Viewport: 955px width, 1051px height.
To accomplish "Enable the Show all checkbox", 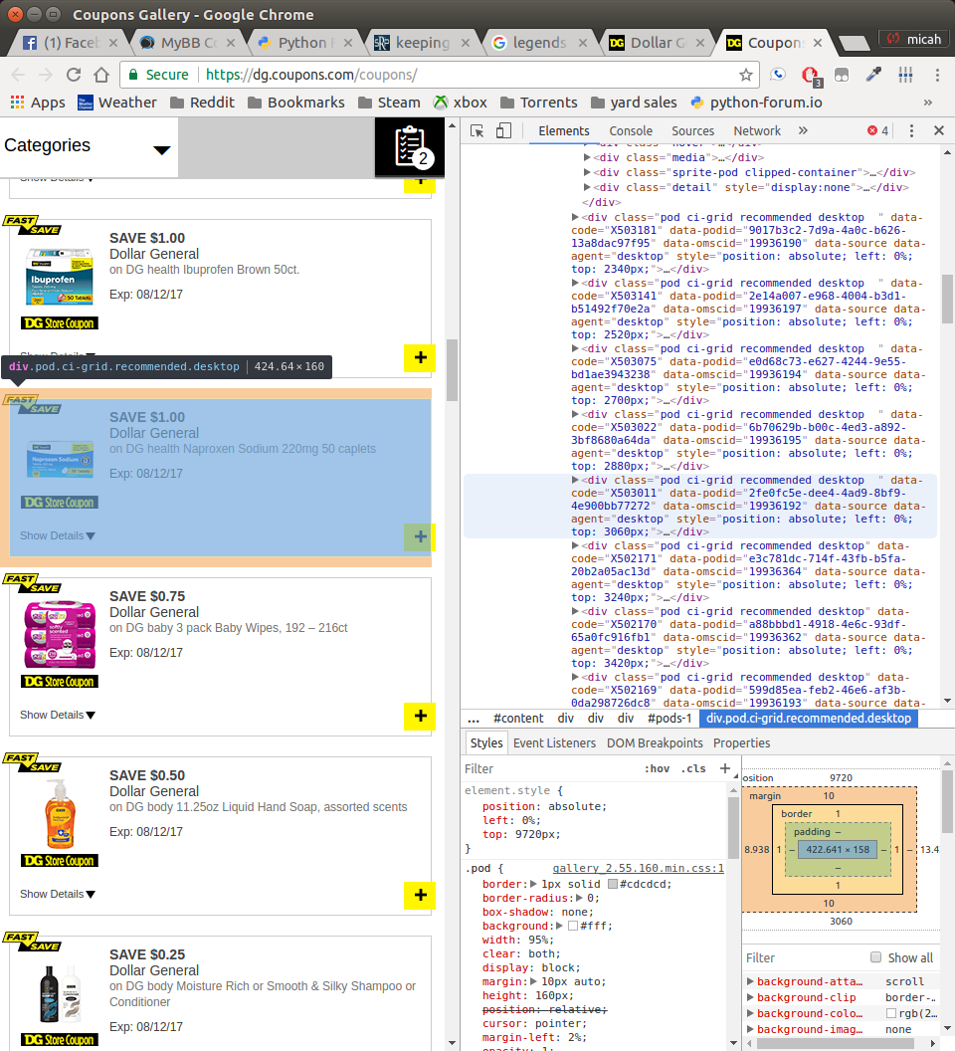I will click(x=875, y=957).
